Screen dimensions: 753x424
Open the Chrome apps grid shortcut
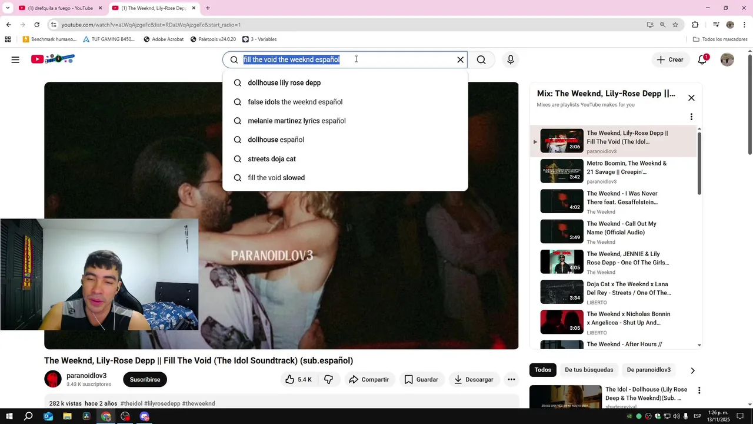[8, 39]
